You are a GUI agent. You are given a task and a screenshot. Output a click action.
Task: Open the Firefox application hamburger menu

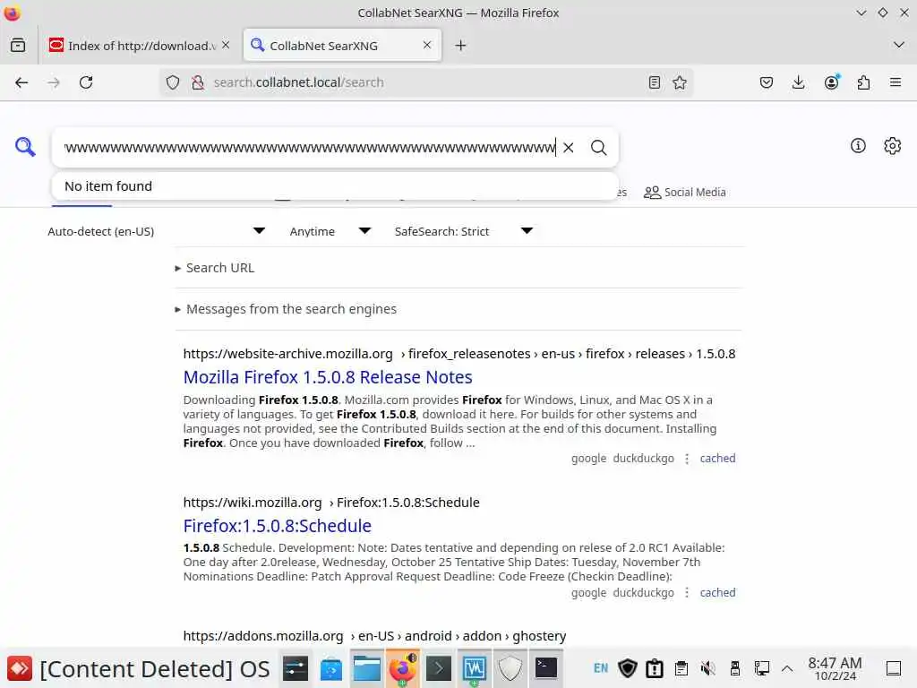click(896, 82)
